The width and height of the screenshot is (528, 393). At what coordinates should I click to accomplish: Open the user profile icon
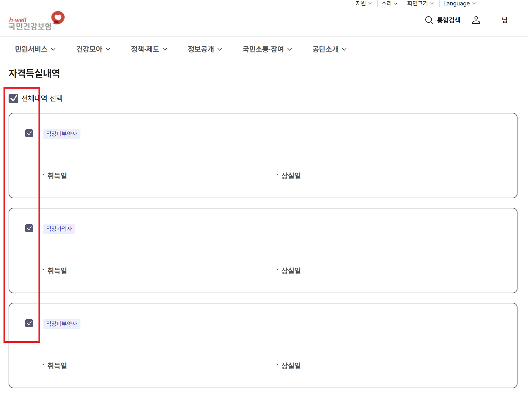476,20
